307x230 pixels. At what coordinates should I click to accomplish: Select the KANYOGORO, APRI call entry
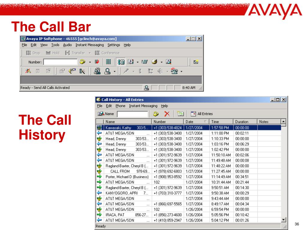coord(189,193)
